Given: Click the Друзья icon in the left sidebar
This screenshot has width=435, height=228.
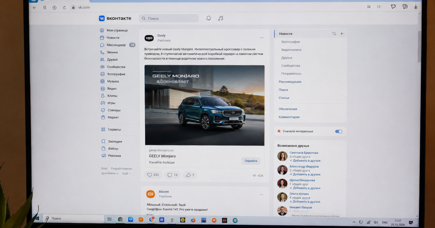Looking at the screenshot, I should click(102, 59).
